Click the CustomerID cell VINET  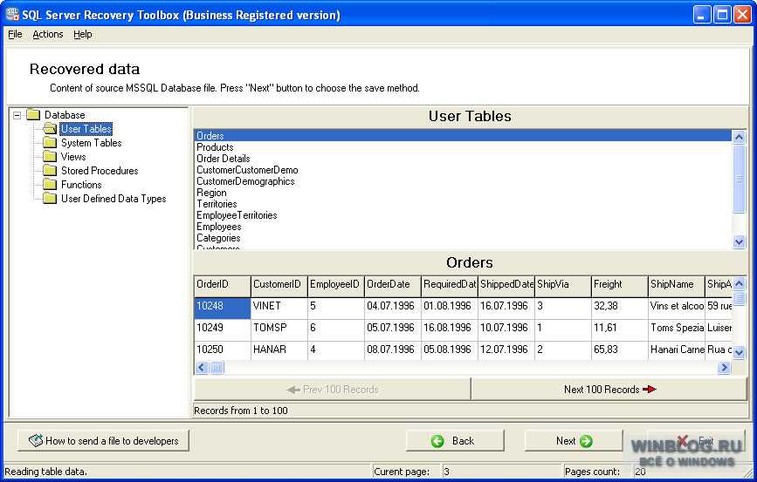click(x=279, y=308)
